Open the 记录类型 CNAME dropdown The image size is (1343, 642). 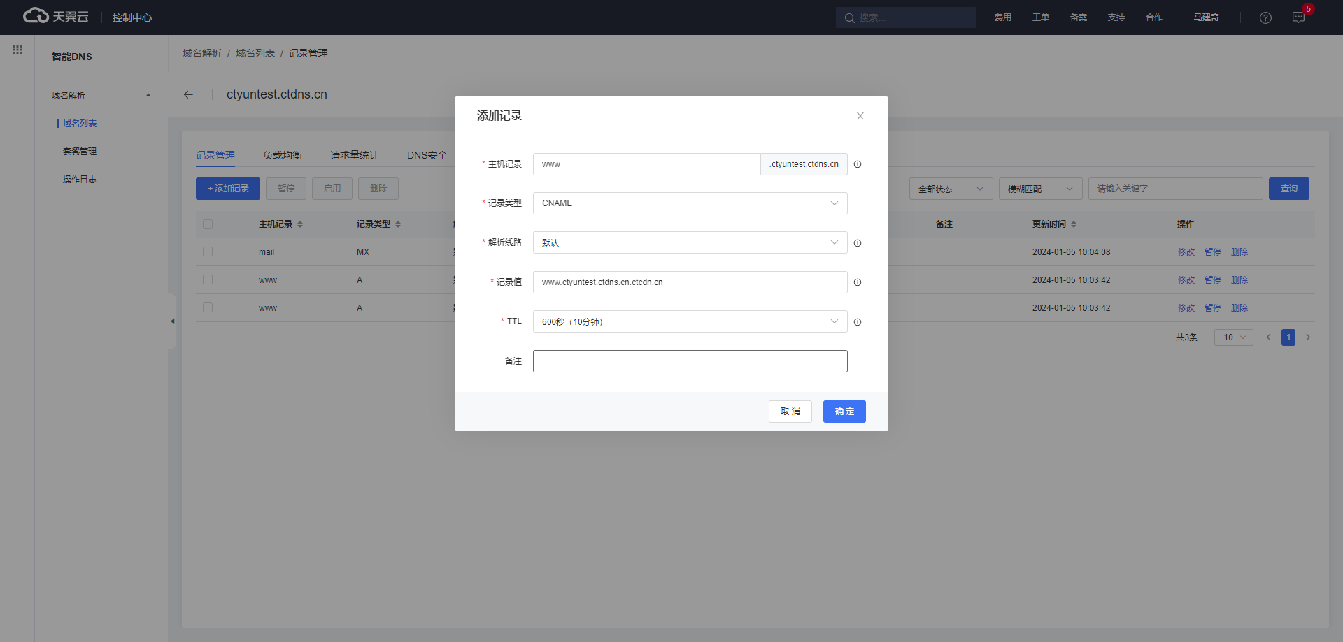click(x=690, y=203)
